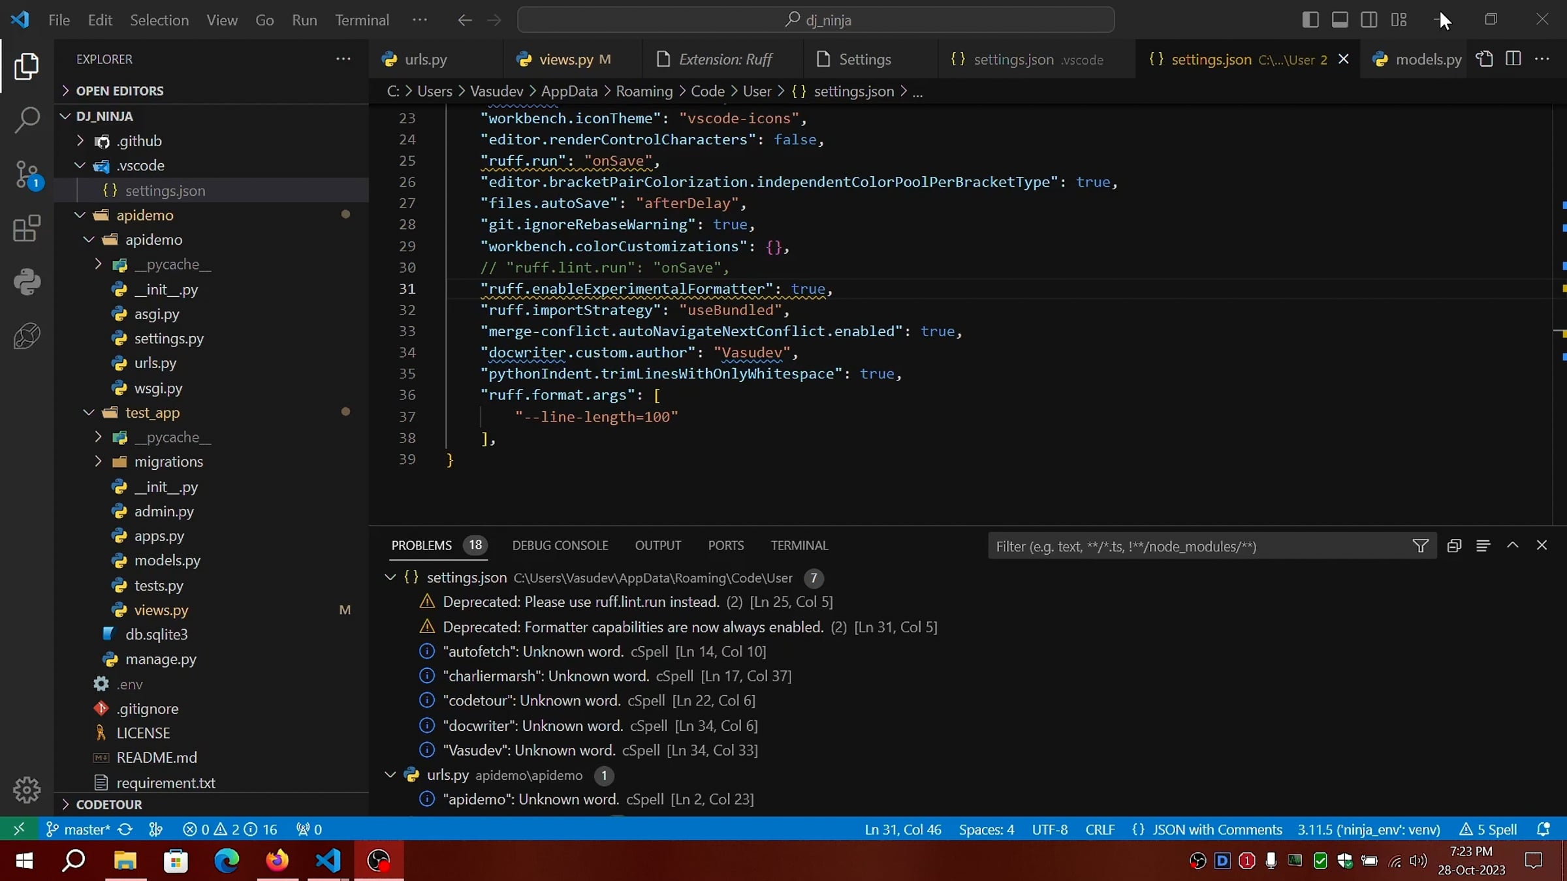This screenshot has width=1567, height=881.
Task: Click the problems filter text field
Action: coord(1195,546)
